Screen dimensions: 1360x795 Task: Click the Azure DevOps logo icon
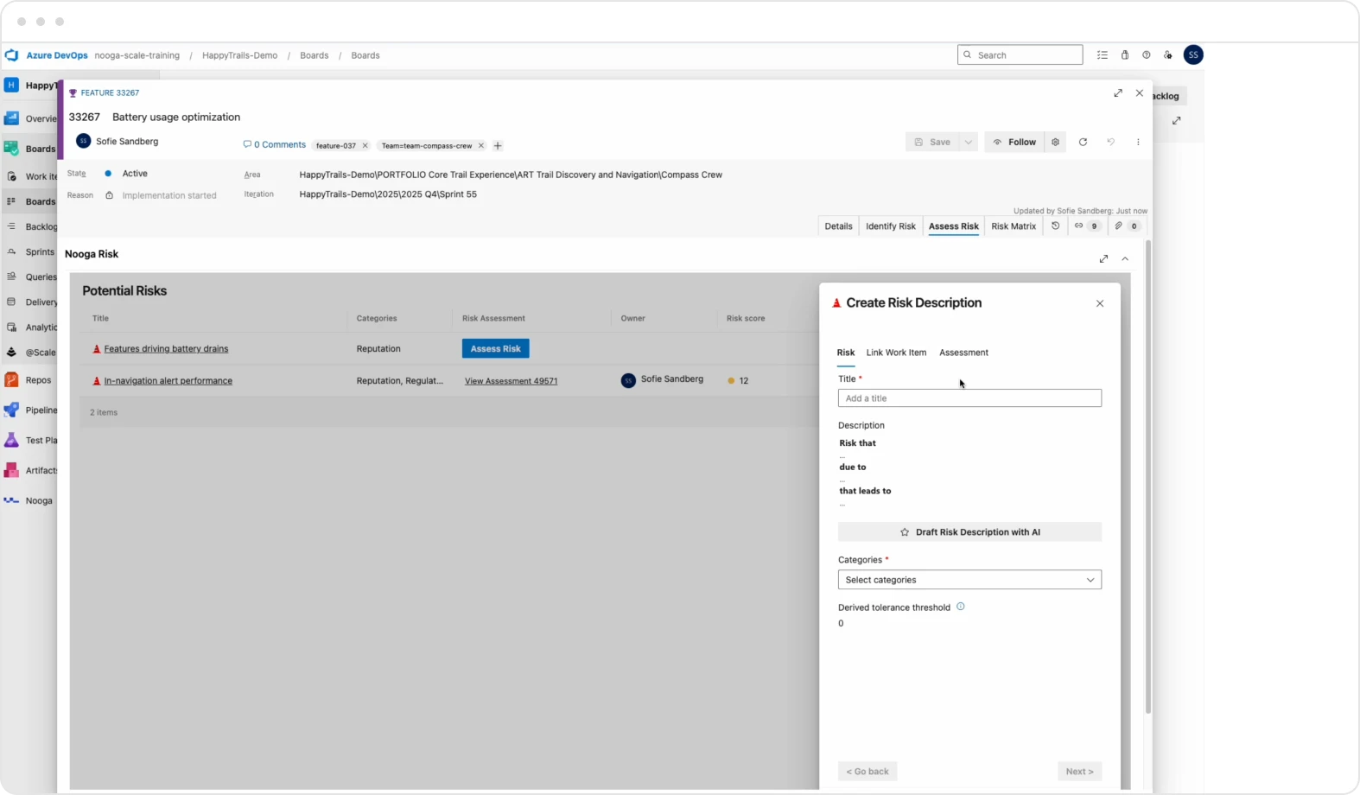[x=12, y=55]
